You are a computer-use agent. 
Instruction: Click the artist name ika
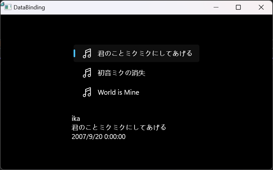pos(76,119)
